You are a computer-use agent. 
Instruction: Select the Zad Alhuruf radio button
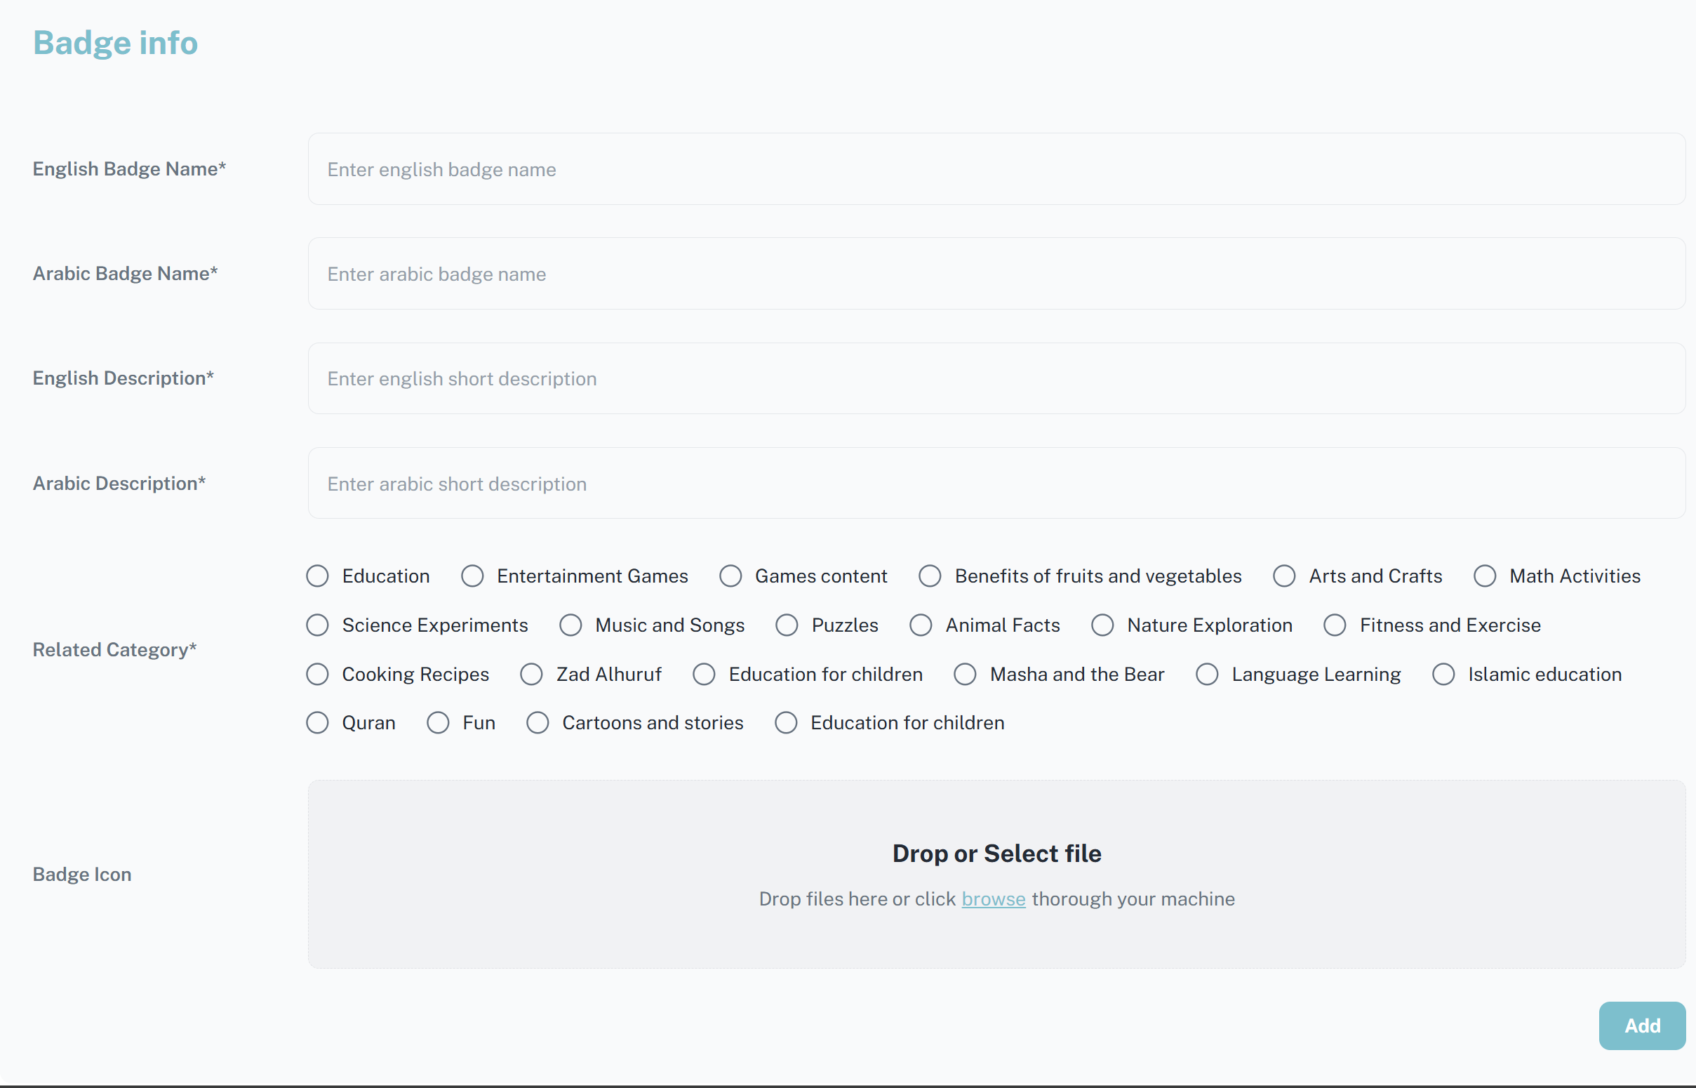coord(532,675)
